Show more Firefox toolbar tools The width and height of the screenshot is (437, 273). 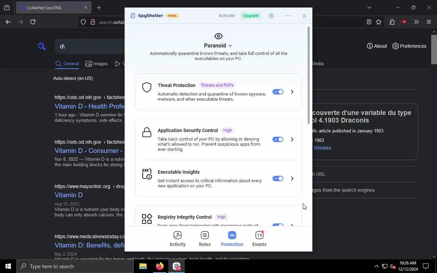click(416, 22)
